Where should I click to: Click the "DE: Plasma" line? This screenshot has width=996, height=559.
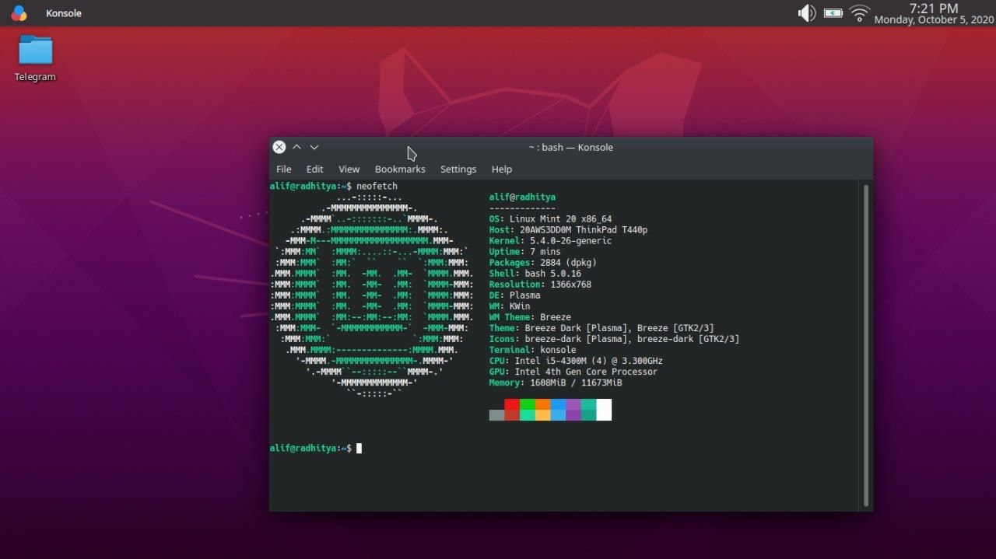coord(514,295)
